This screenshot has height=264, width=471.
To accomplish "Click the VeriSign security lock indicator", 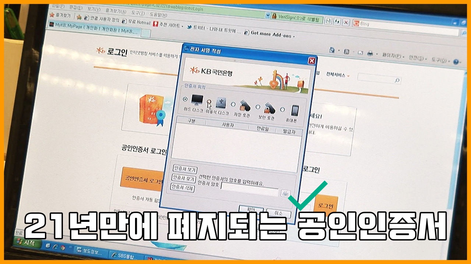I will 296,18.
